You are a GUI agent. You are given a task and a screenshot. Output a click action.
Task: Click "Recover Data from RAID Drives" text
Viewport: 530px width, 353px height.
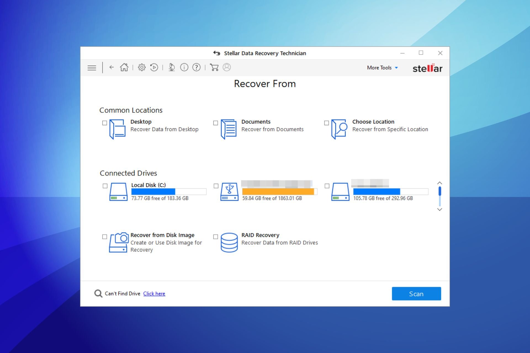coord(280,243)
